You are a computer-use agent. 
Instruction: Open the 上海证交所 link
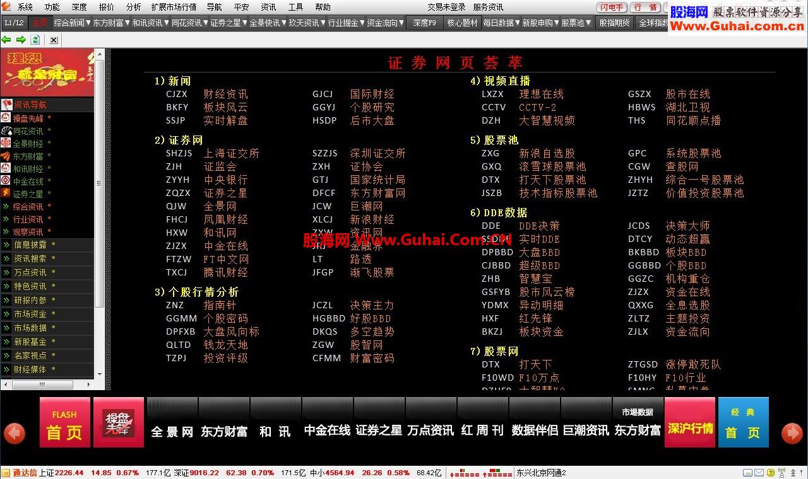231,153
